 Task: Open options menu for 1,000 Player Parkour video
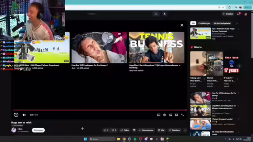tap(239, 29)
